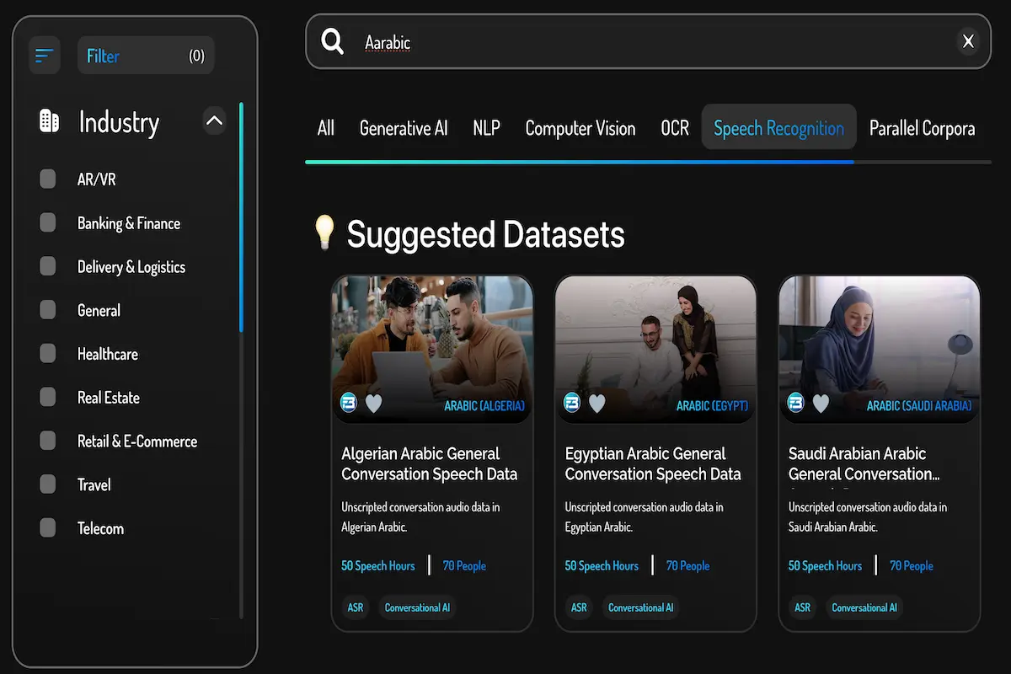Select the Speech Recognition tab

(779, 127)
